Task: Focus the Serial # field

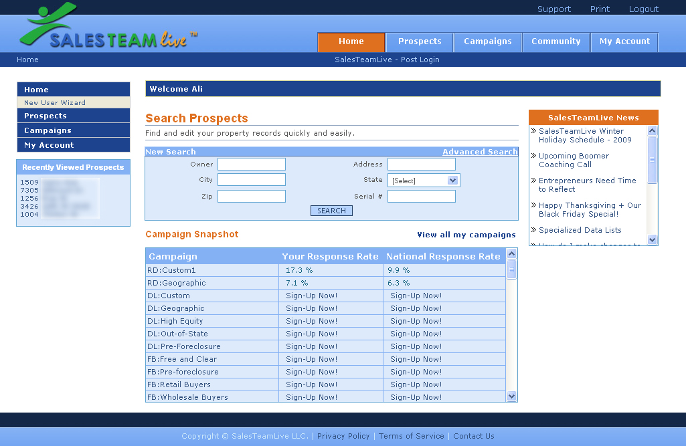Action: pyautogui.click(x=422, y=197)
